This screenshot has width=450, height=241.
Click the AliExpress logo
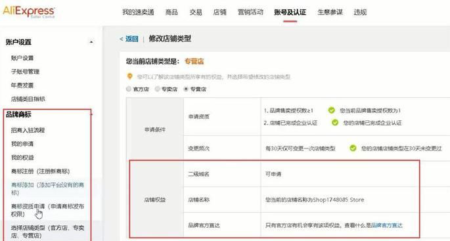[x=28, y=12]
